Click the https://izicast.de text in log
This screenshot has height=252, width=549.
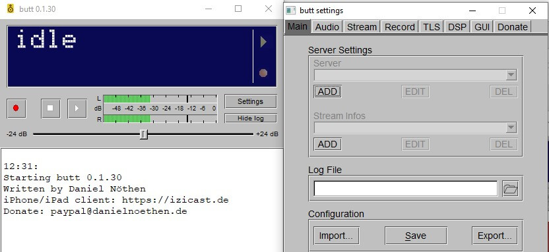175,200
